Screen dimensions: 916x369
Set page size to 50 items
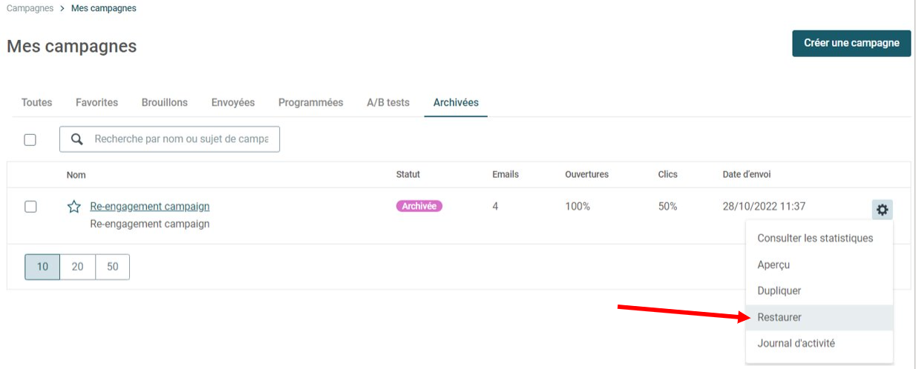click(x=113, y=267)
